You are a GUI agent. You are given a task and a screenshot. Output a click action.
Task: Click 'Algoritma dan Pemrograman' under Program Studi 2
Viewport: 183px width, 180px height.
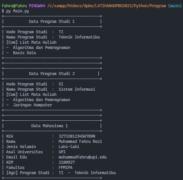42,100
